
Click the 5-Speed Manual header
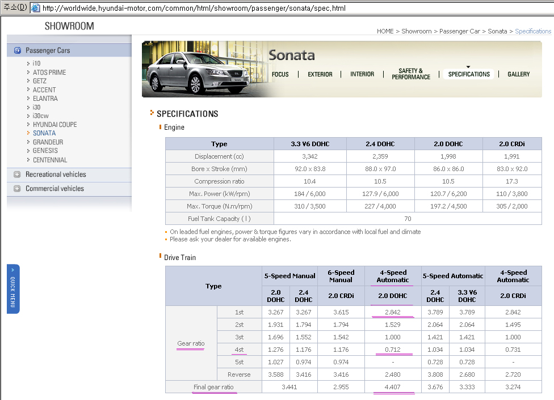[289, 276]
